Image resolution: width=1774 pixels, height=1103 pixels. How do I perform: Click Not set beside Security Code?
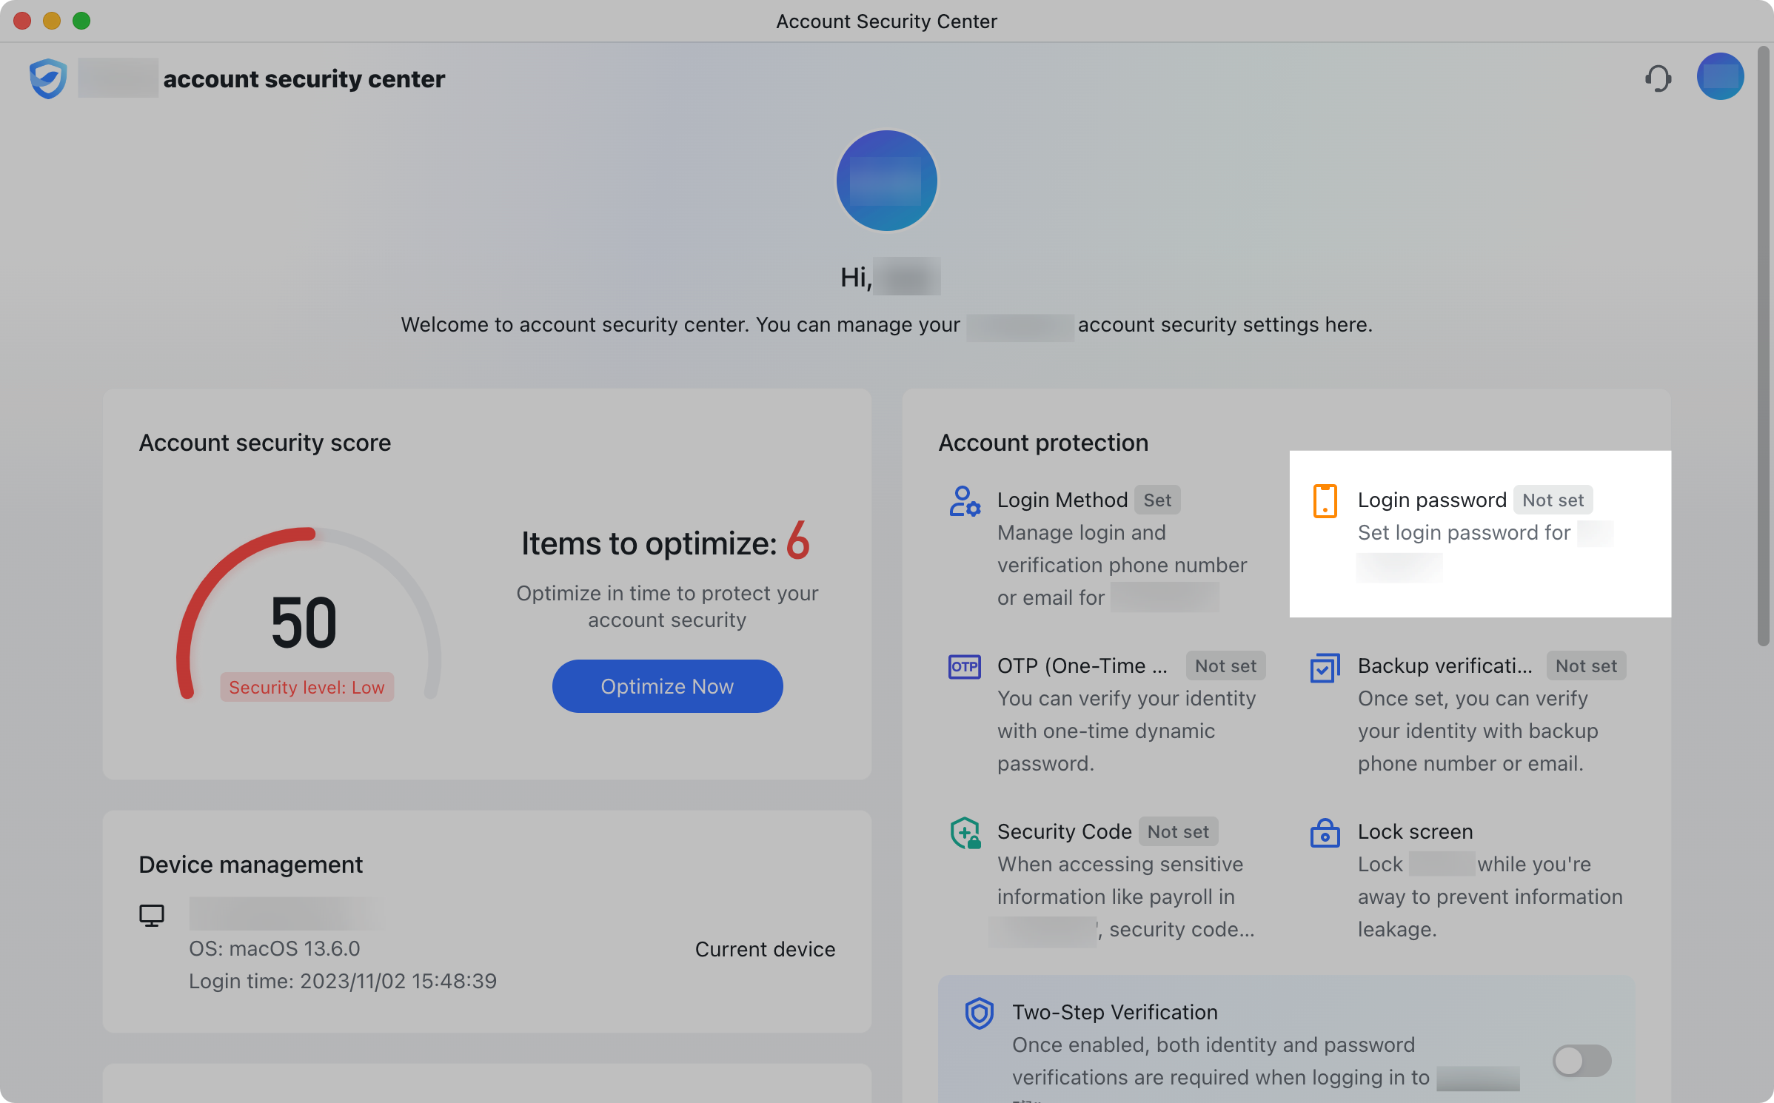pos(1178,831)
